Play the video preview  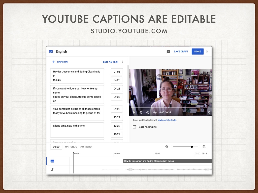click(x=134, y=112)
